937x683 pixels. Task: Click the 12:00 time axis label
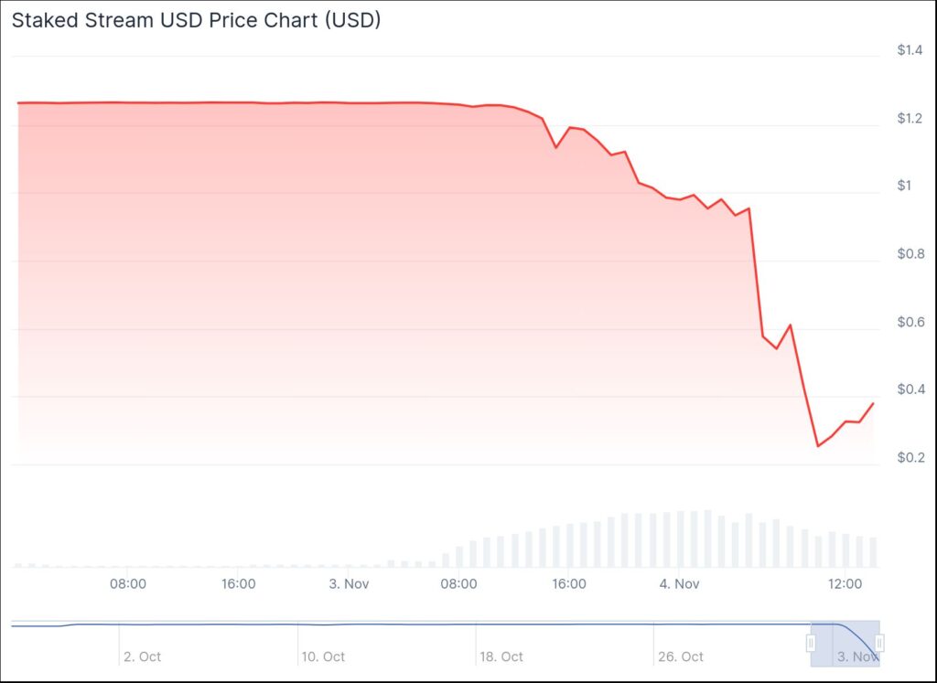(845, 583)
